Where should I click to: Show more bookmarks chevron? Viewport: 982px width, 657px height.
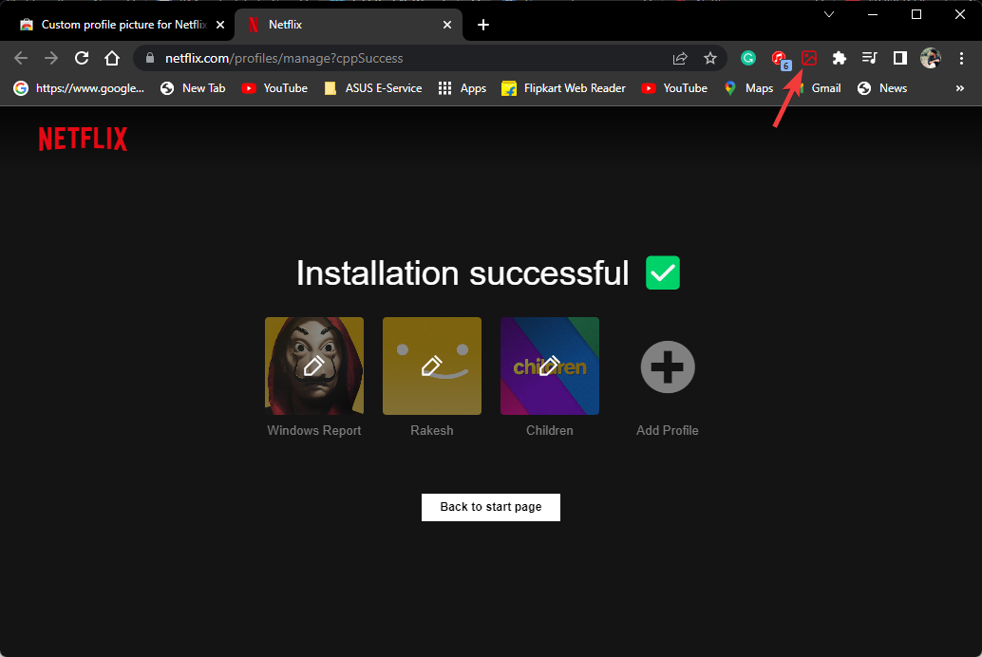click(959, 88)
